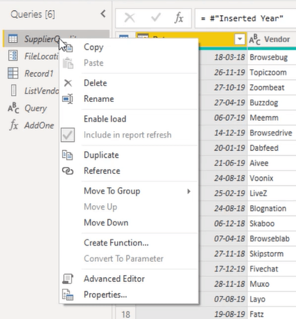Expand the Move To Group submenu arrow

pyautogui.click(x=189, y=191)
